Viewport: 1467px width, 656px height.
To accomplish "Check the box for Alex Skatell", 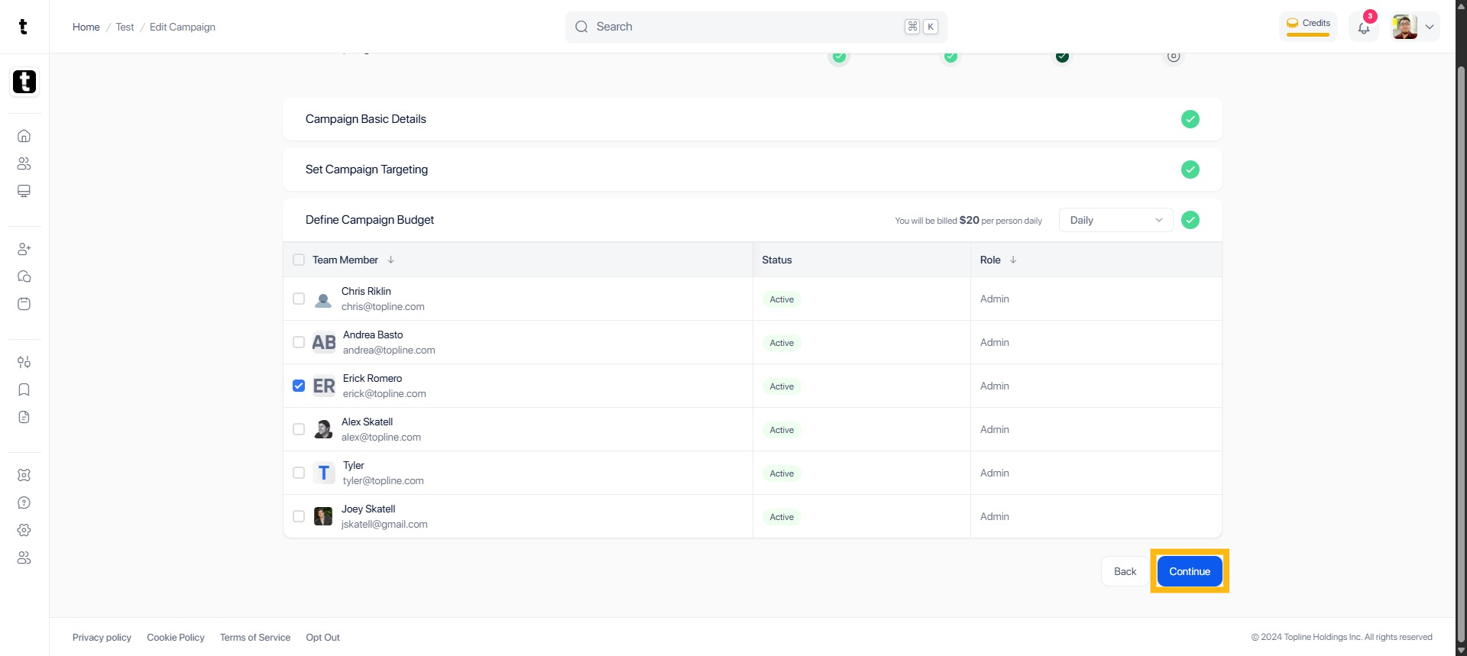I will 299,429.
